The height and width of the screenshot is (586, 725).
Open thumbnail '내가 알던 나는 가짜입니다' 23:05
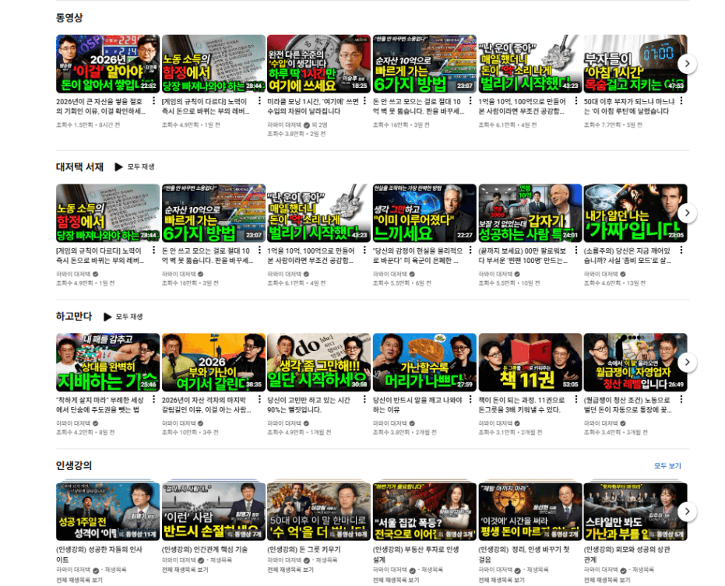(635, 213)
